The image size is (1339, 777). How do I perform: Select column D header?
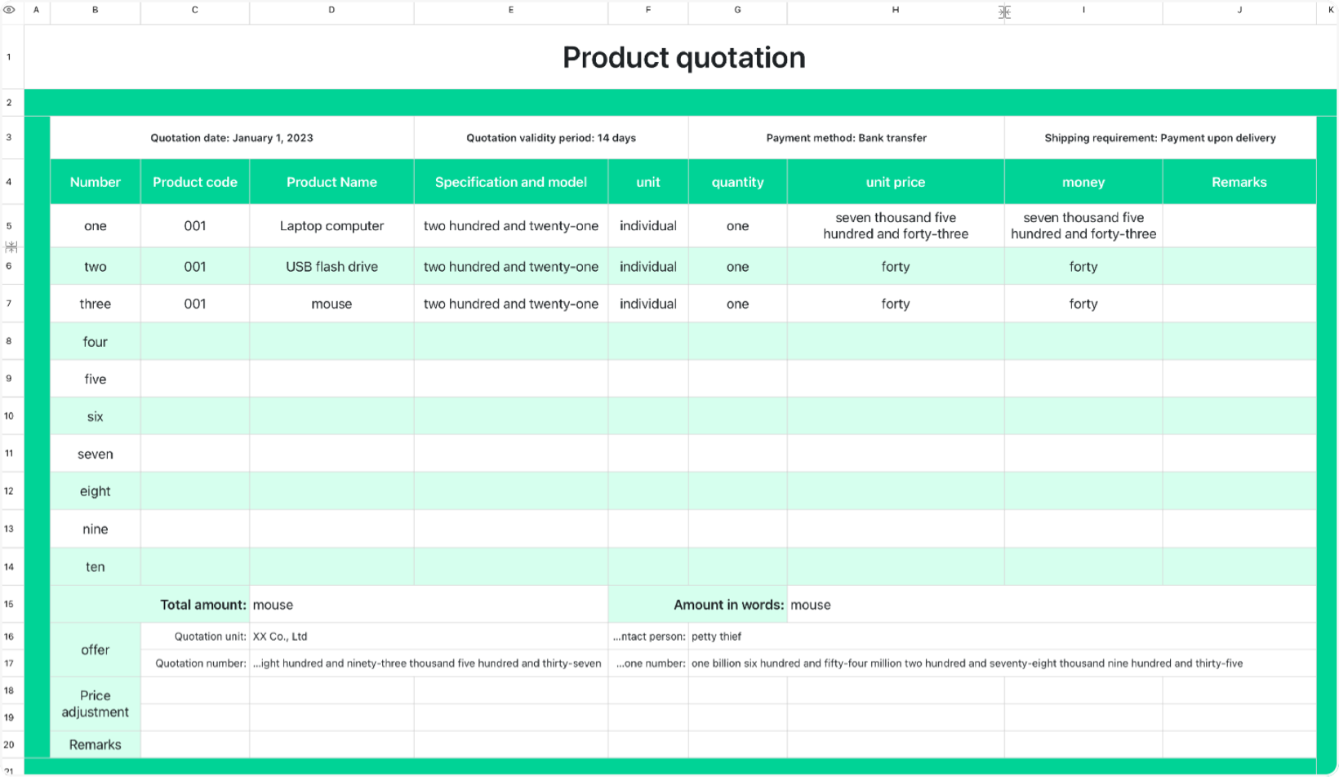pyautogui.click(x=331, y=11)
